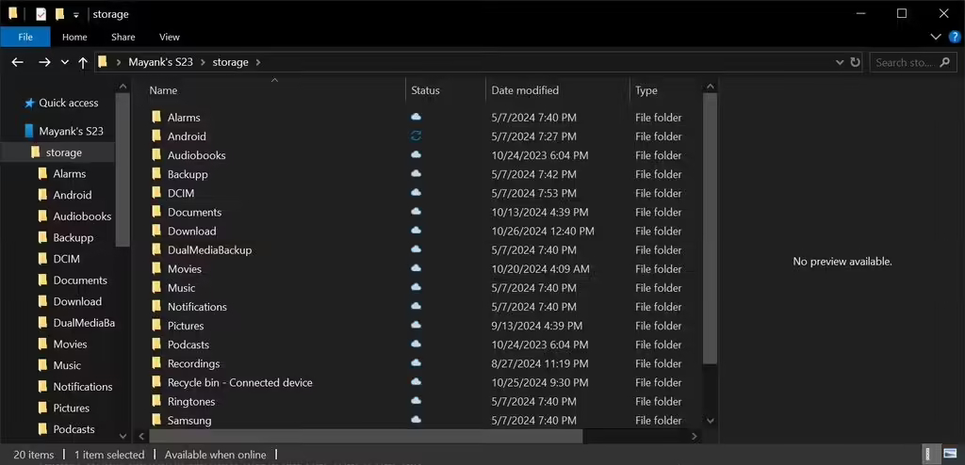The image size is (965, 465).
Task: Select Quick access in navigation pane
Action: coord(68,103)
